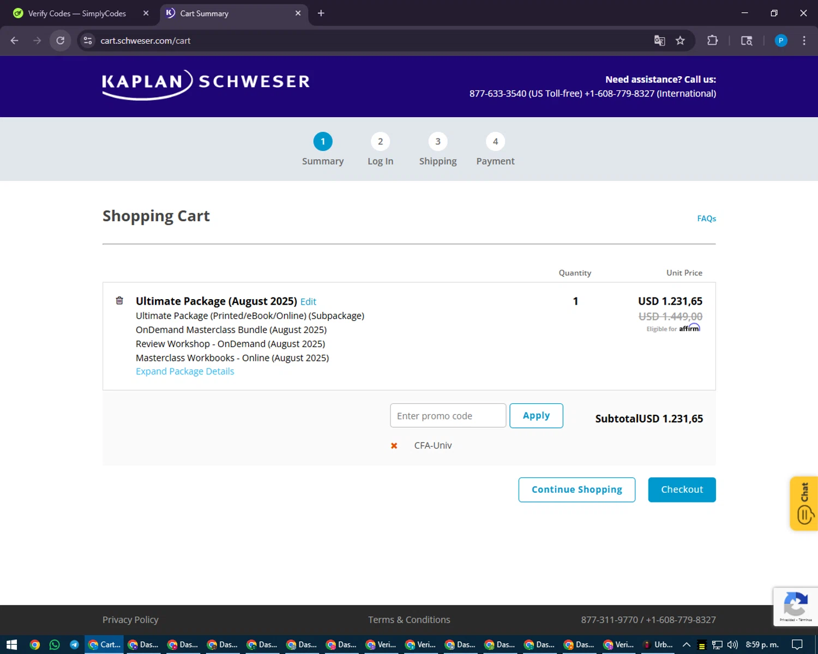
Task: Open Terms & Conditions link
Action: [409, 620]
